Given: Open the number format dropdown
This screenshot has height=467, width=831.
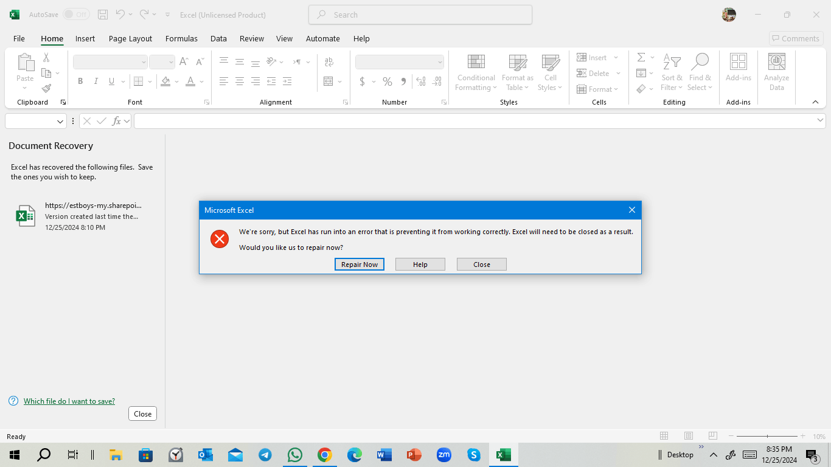Looking at the screenshot, I should (440, 62).
